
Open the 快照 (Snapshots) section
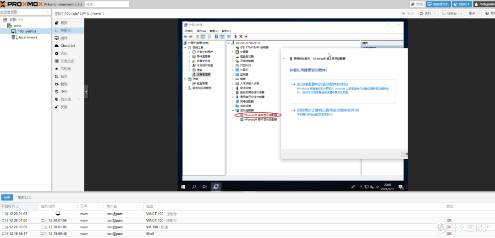point(64,92)
